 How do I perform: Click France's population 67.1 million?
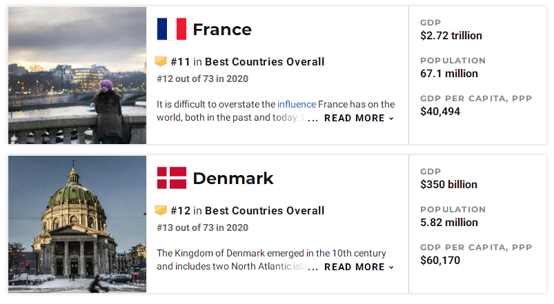449,74
